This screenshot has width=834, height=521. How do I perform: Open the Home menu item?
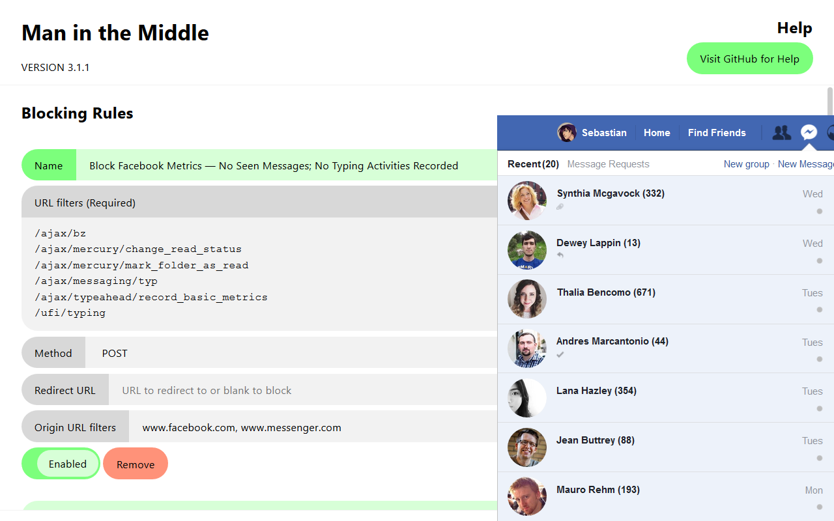(657, 133)
